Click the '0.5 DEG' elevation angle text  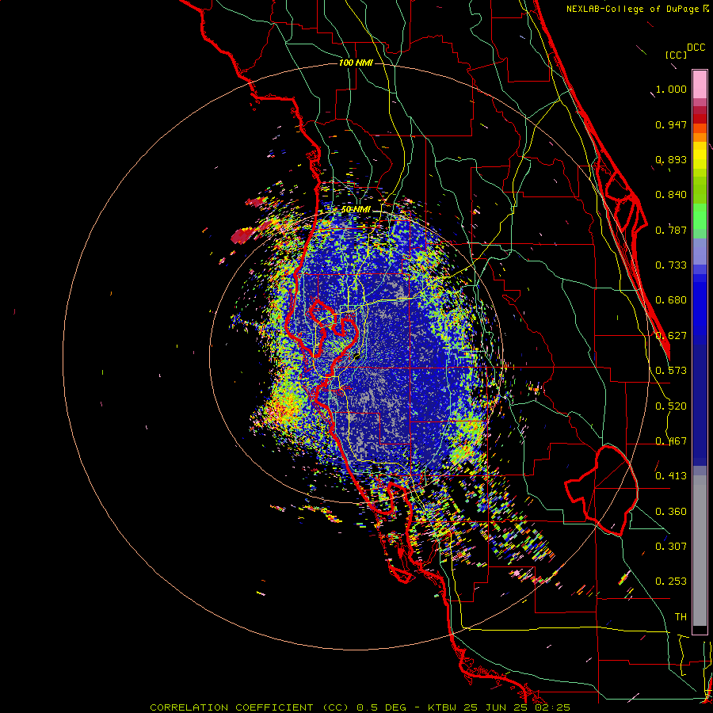click(x=380, y=707)
